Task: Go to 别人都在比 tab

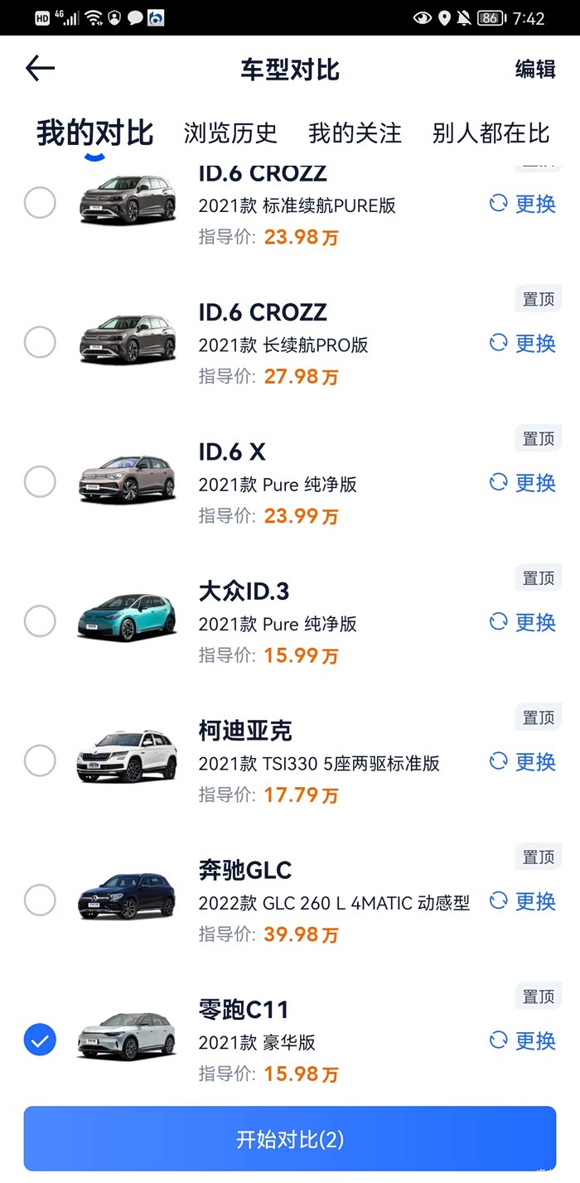Action: pyautogui.click(x=491, y=133)
